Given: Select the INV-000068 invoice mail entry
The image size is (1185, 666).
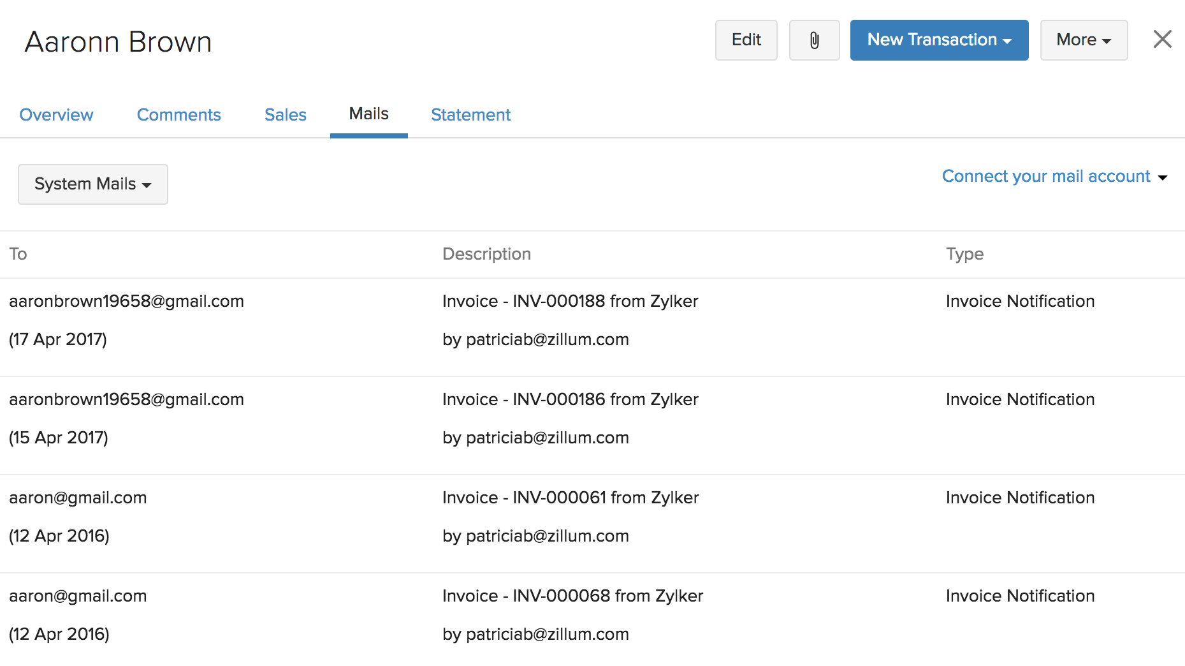Looking at the screenshot, I should coord(572,596).
